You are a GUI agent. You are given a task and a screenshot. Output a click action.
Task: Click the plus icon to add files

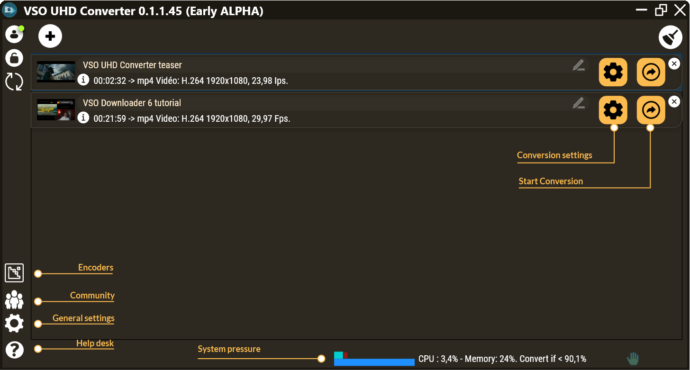tap(50, 36)
